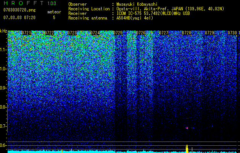Click the Receiving antenna label
This screenshot has width=240, height=153.
(x=88, y=18)
